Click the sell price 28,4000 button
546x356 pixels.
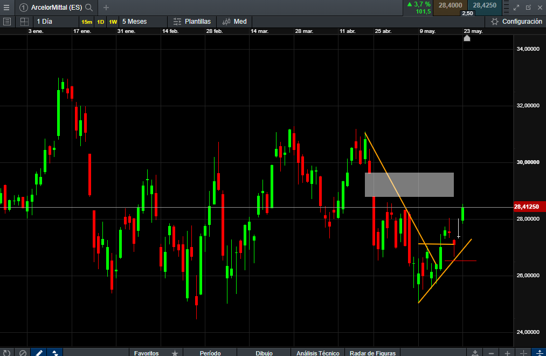tap(450, 5)
